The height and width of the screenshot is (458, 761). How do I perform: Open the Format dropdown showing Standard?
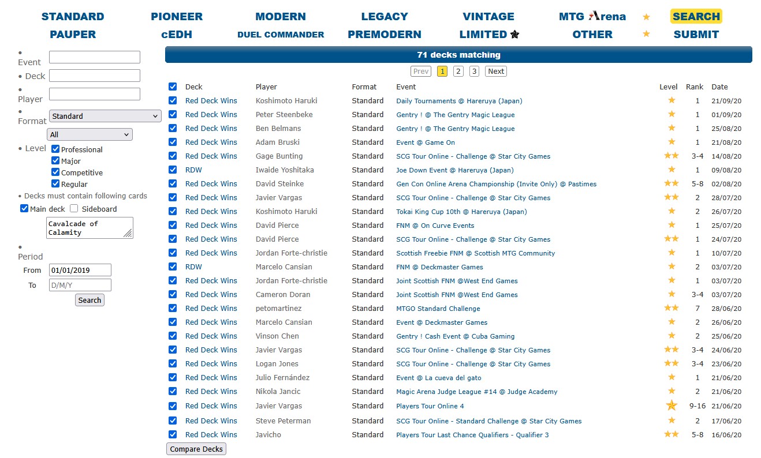coord(105,116)
